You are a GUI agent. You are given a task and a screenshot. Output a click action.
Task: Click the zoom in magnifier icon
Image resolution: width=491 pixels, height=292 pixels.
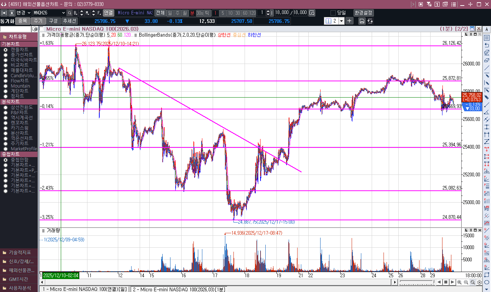460,282
